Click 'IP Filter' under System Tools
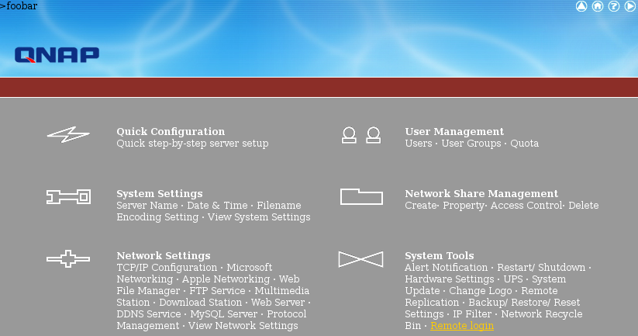This screenshot has width=638, height=336. coord(472,314)
